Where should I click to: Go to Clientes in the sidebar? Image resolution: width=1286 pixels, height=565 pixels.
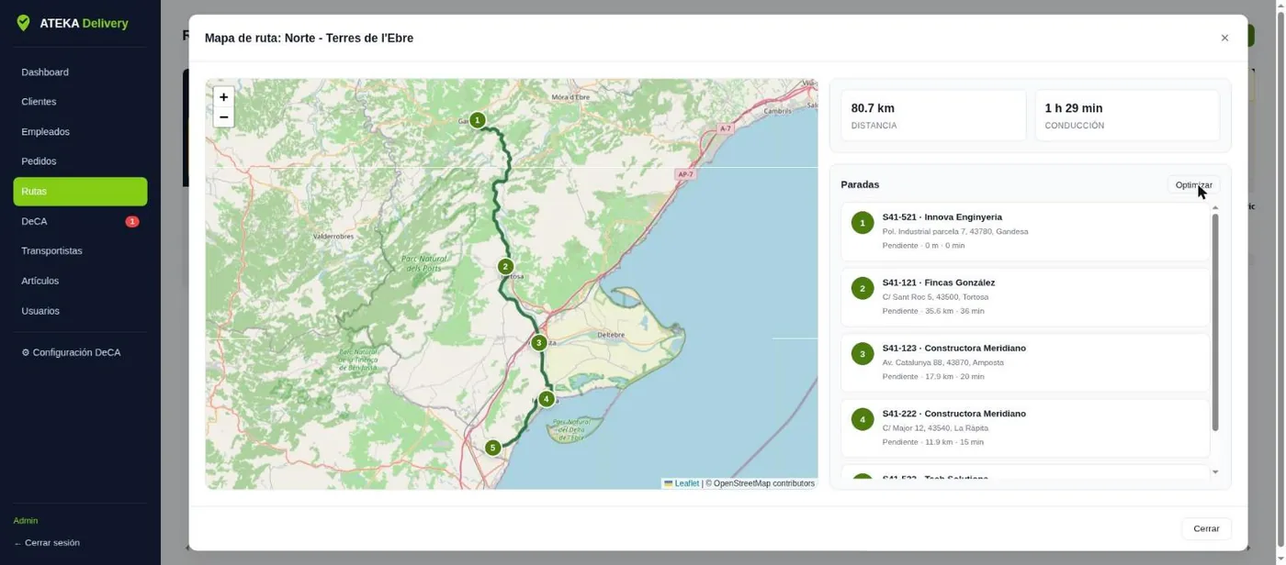(80, 102)
